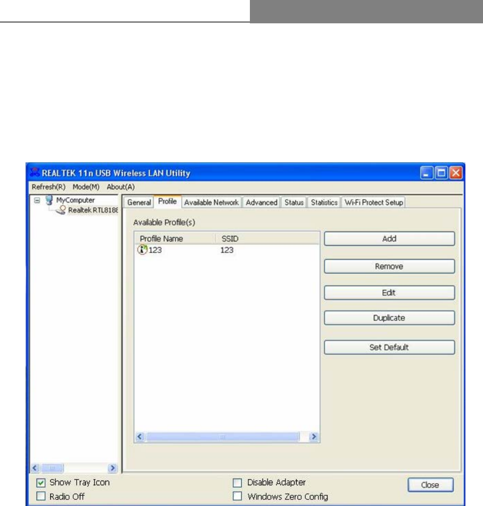Switch to the Available Network tab

pos(211,202)
